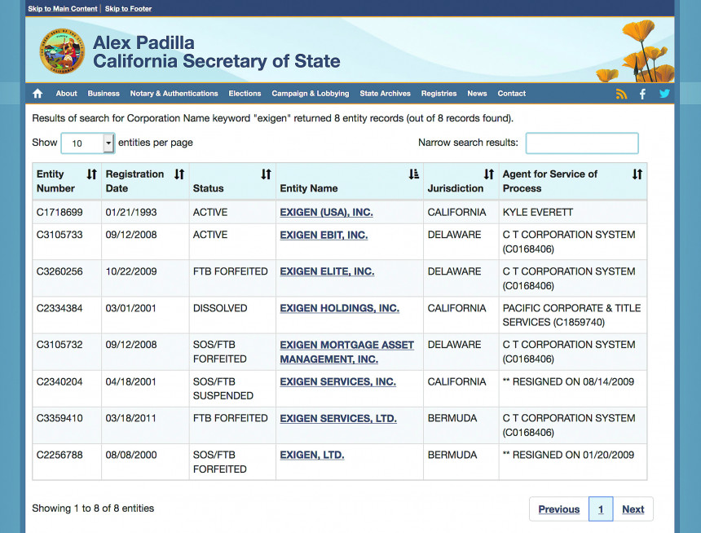
Task: Sort by Agent for Service column arrows
Action: pyautogui.click(x=637, y=174)
